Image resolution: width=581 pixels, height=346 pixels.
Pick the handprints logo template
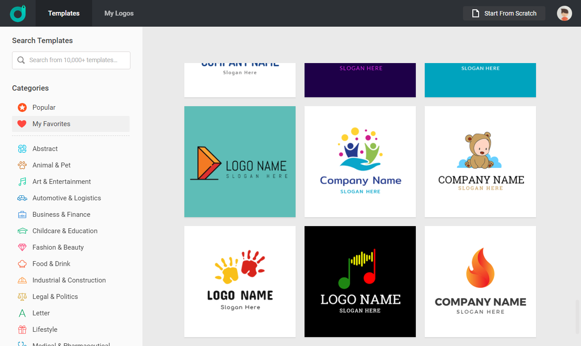240,282
